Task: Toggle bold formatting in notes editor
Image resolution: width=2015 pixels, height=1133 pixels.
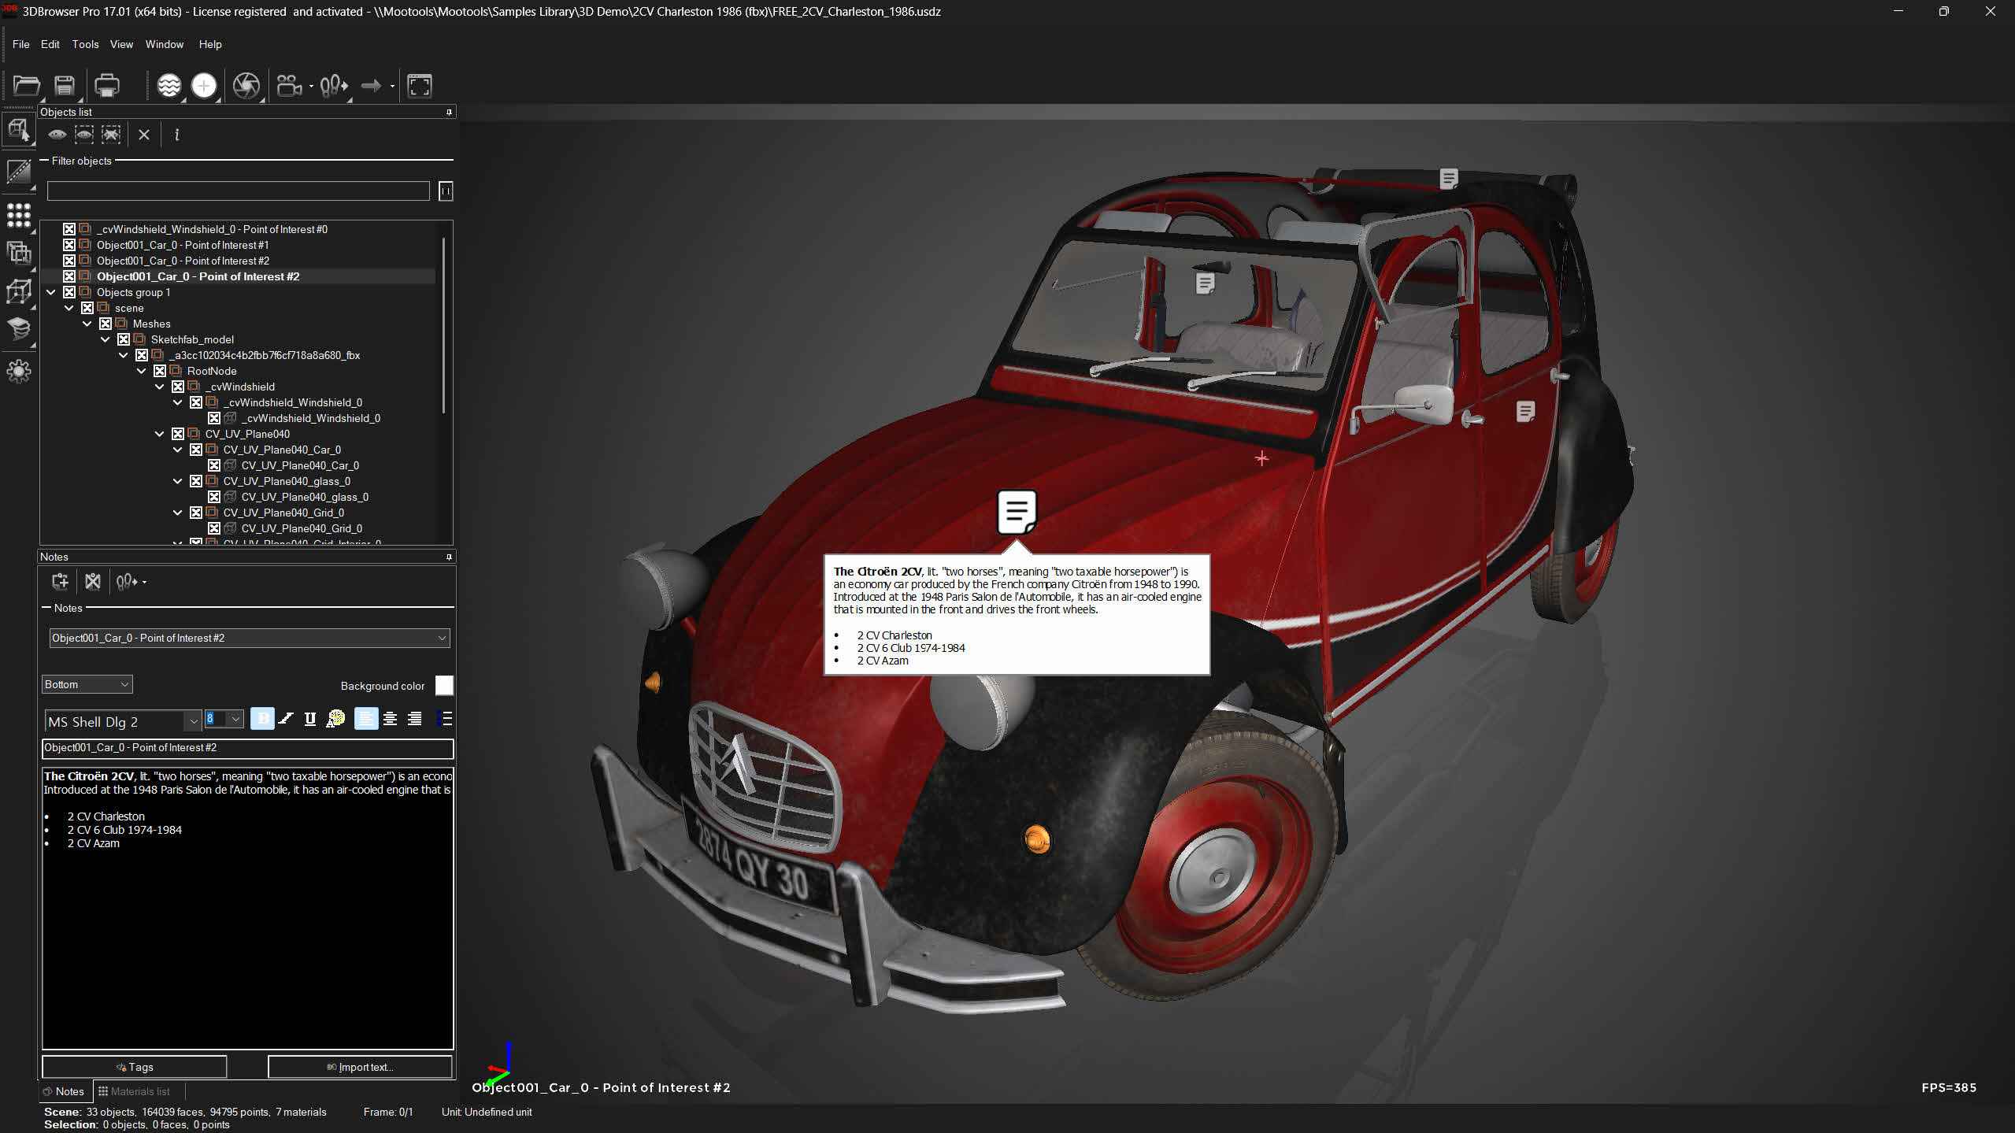Action: point(262,719)
